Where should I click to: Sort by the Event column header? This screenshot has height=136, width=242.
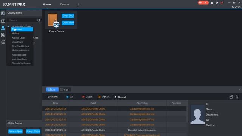[x=93, y=103]
